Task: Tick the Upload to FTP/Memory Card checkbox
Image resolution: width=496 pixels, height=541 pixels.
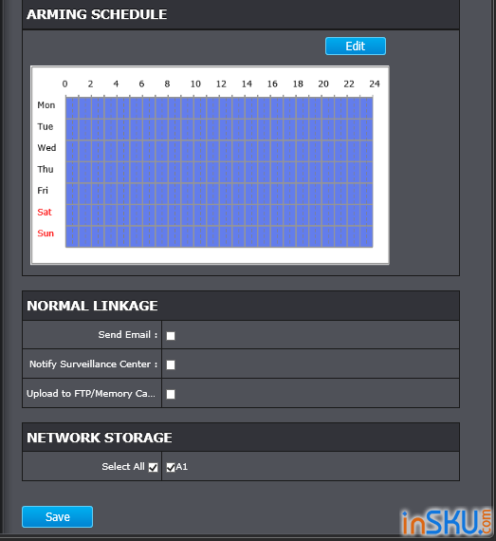Action: [171, 394]
